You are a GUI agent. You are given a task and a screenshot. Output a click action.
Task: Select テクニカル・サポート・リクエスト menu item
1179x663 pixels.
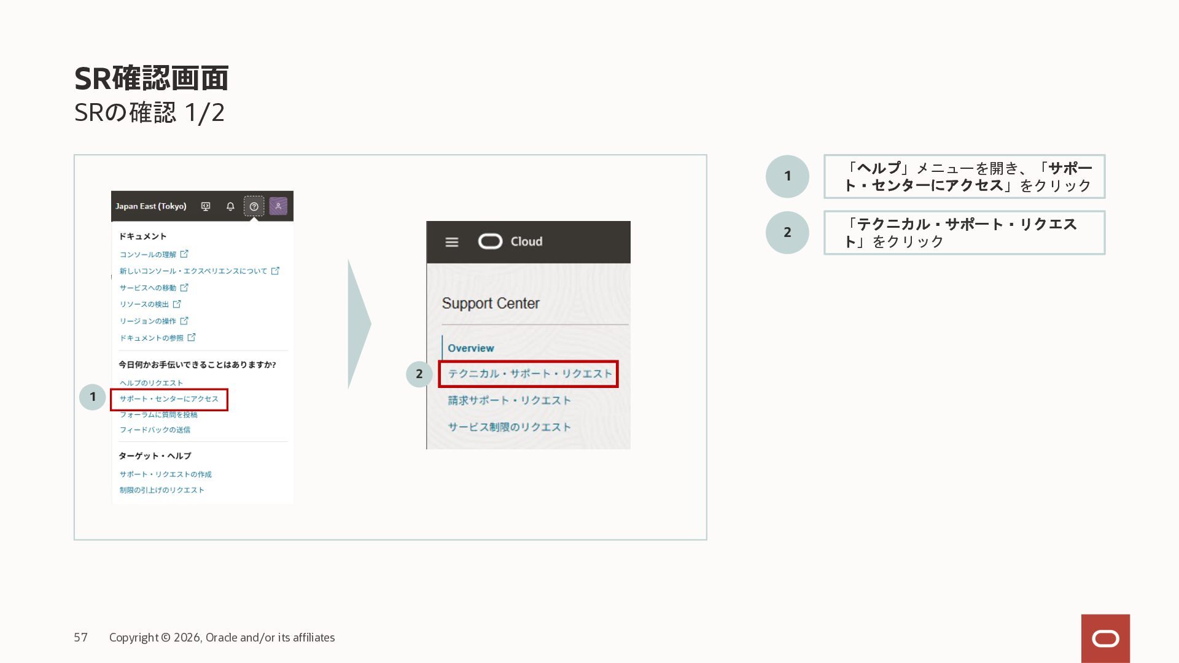[x=529, y=374]
